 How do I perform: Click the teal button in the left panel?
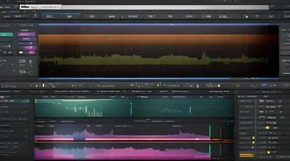pos(6,34)
